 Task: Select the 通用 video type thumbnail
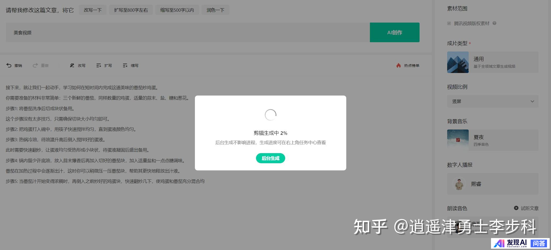coord(458,62)
